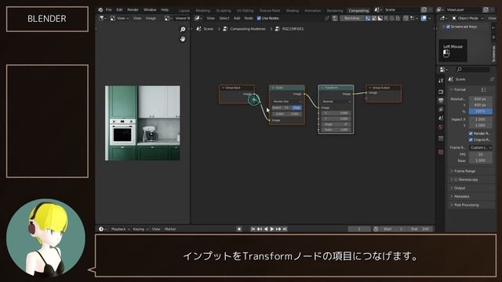This screenshot has height=282, width=502.
Task: Toggle the pin node tree icon
Action: click(326, 19)
